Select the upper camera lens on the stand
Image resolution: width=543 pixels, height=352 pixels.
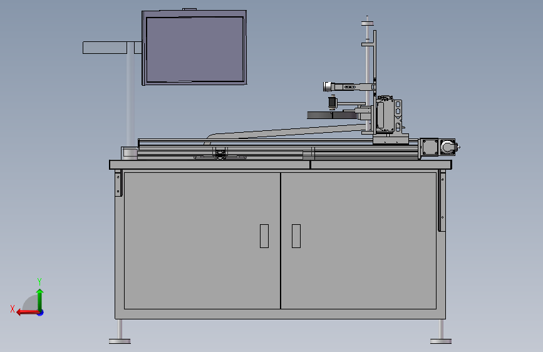coord(327,86)
